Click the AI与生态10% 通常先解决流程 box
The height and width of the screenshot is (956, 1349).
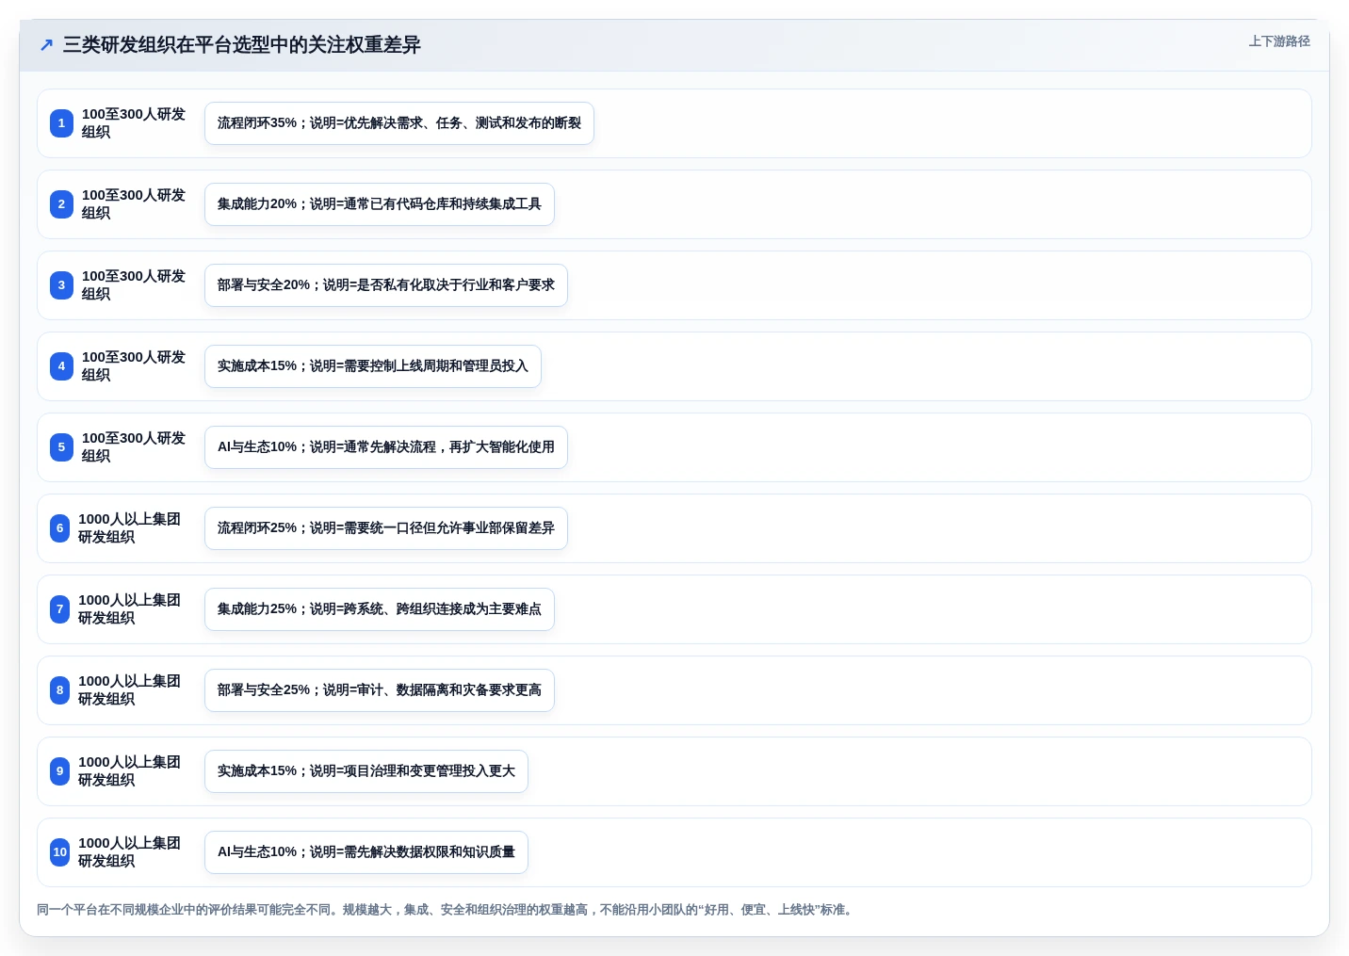386,447
